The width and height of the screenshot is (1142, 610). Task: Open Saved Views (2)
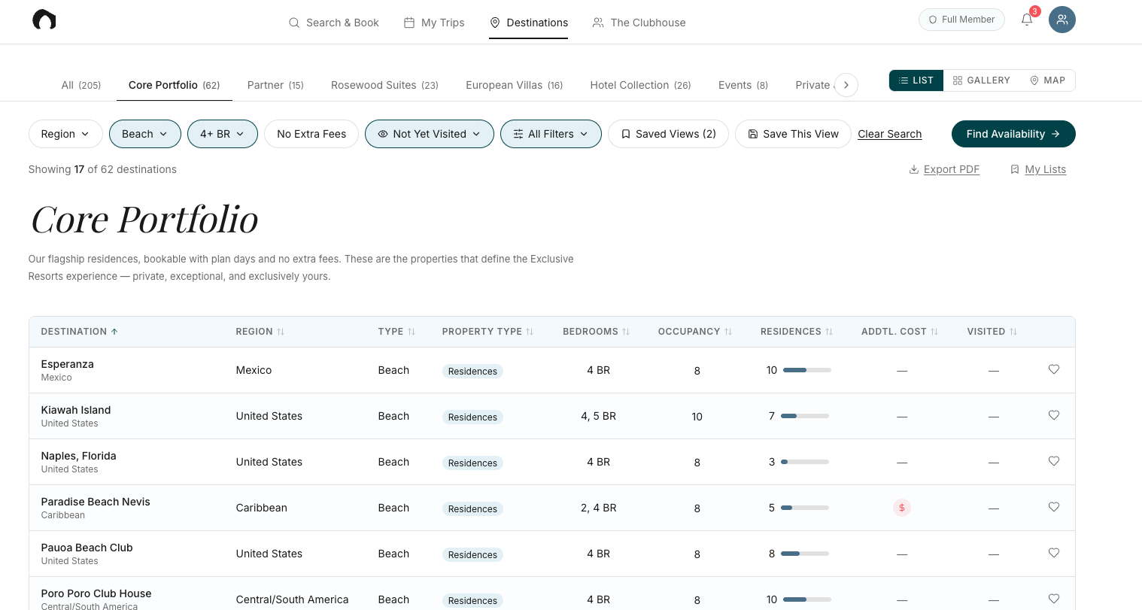coord(668,134)
